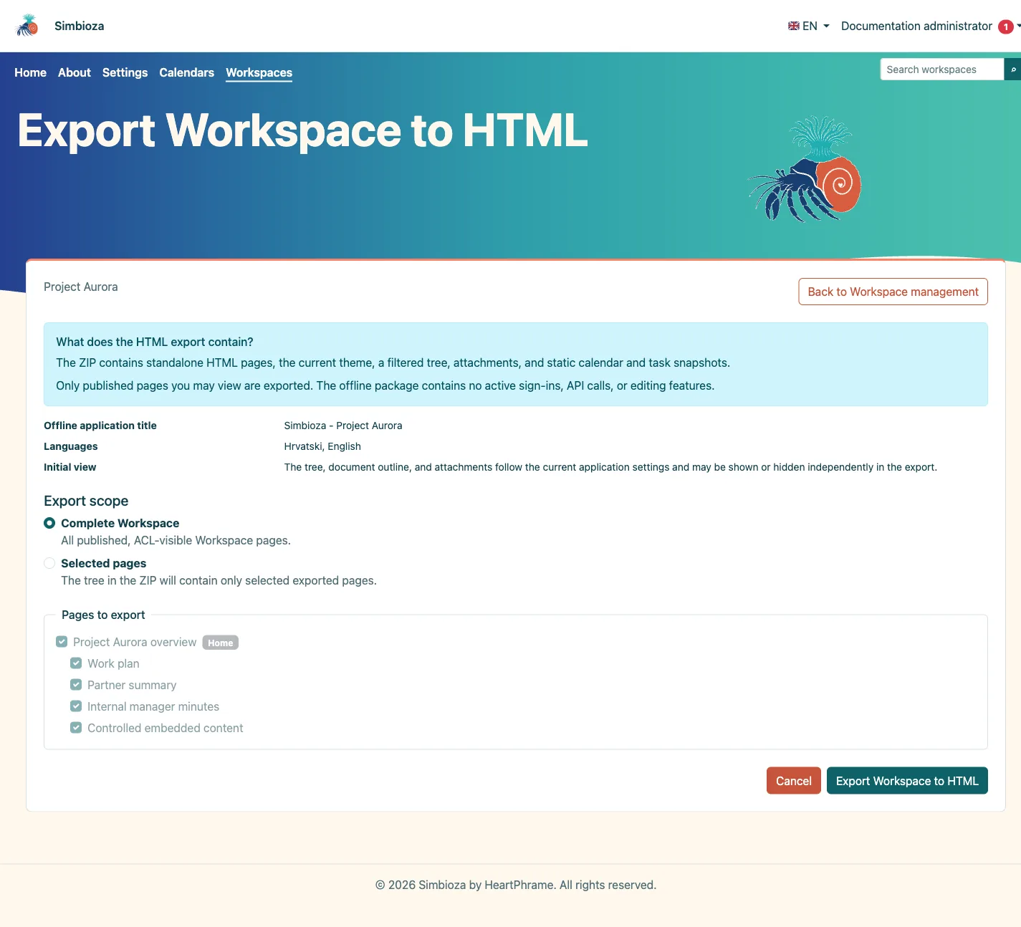Open the Settings nav item
The height and width of the screenshot is (927, 1021).
pos(125,72)
